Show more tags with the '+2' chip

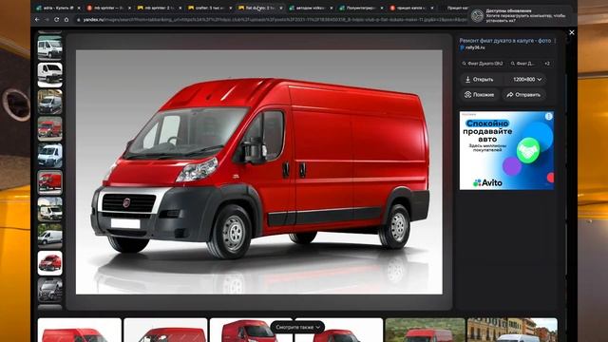(547, 64)
